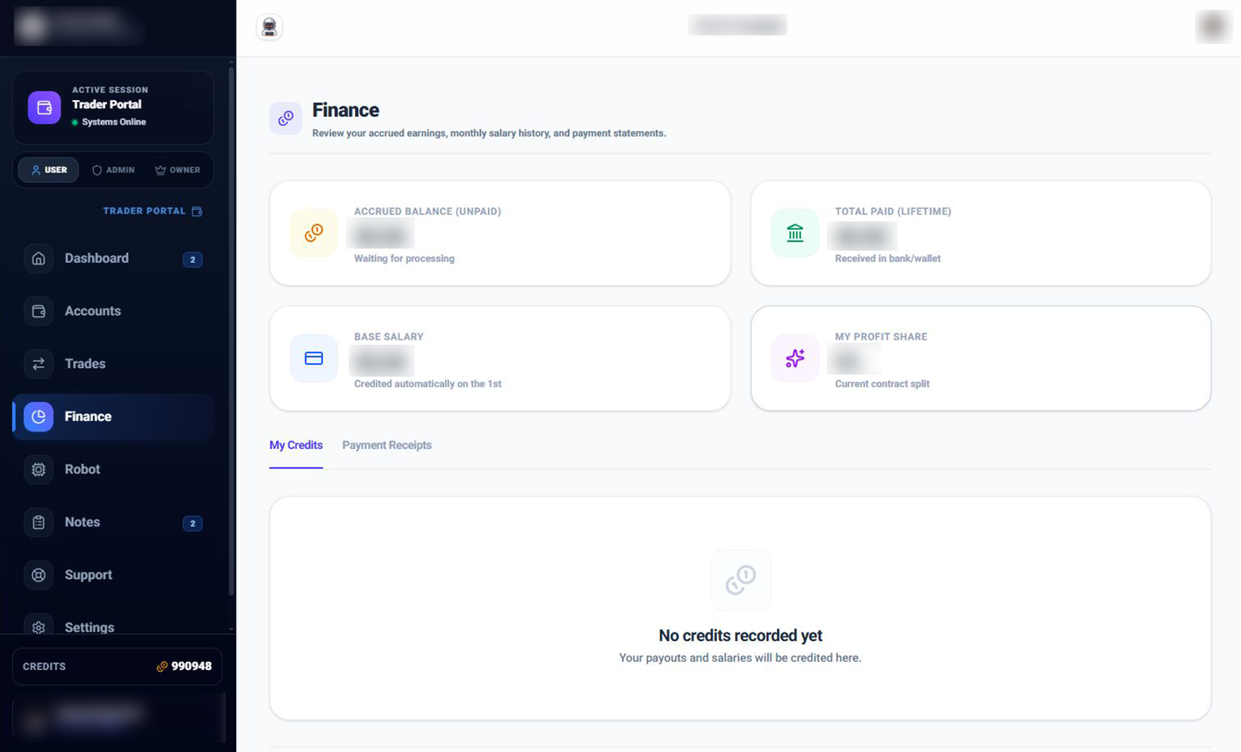
Task: Click the Finance header coins icon
Action: (285, 118)
